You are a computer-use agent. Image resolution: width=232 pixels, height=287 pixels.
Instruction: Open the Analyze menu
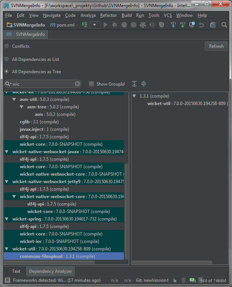pos(88,15)
